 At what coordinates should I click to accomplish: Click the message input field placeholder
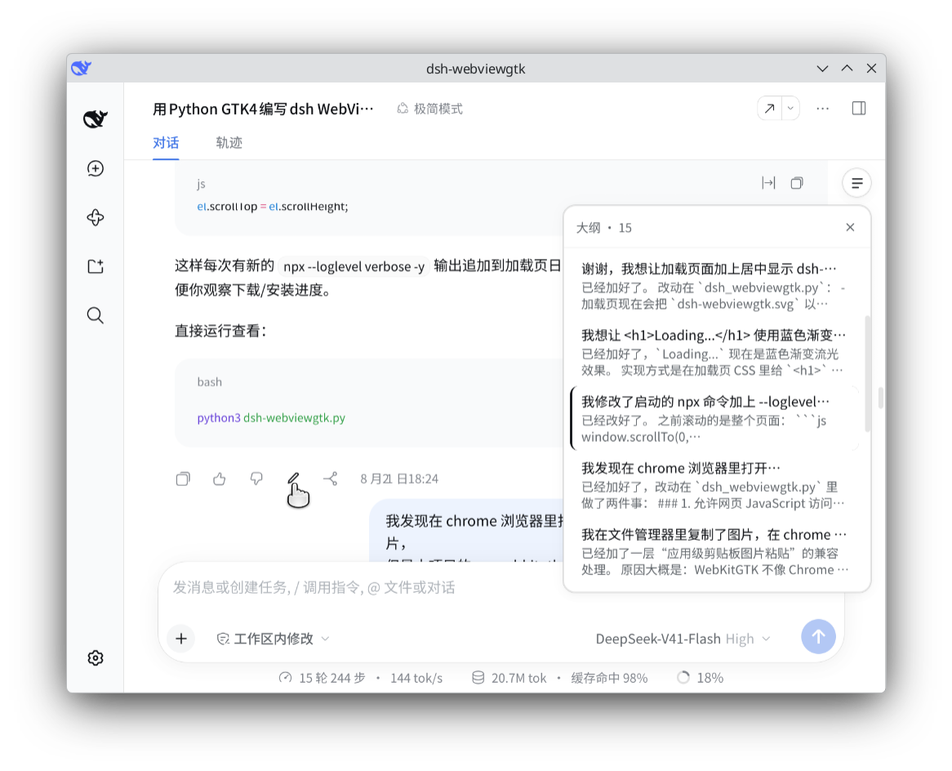(314, 587)
